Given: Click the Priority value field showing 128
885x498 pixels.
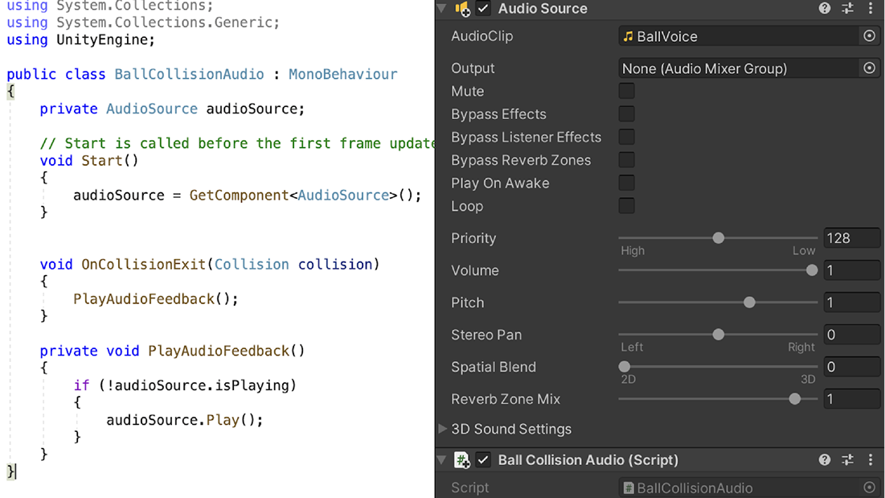Looking at the screenshot, I should [851, 238].
